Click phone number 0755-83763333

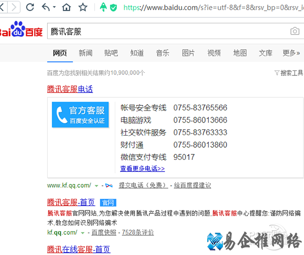pyautogui.click(x=200, y=133)
